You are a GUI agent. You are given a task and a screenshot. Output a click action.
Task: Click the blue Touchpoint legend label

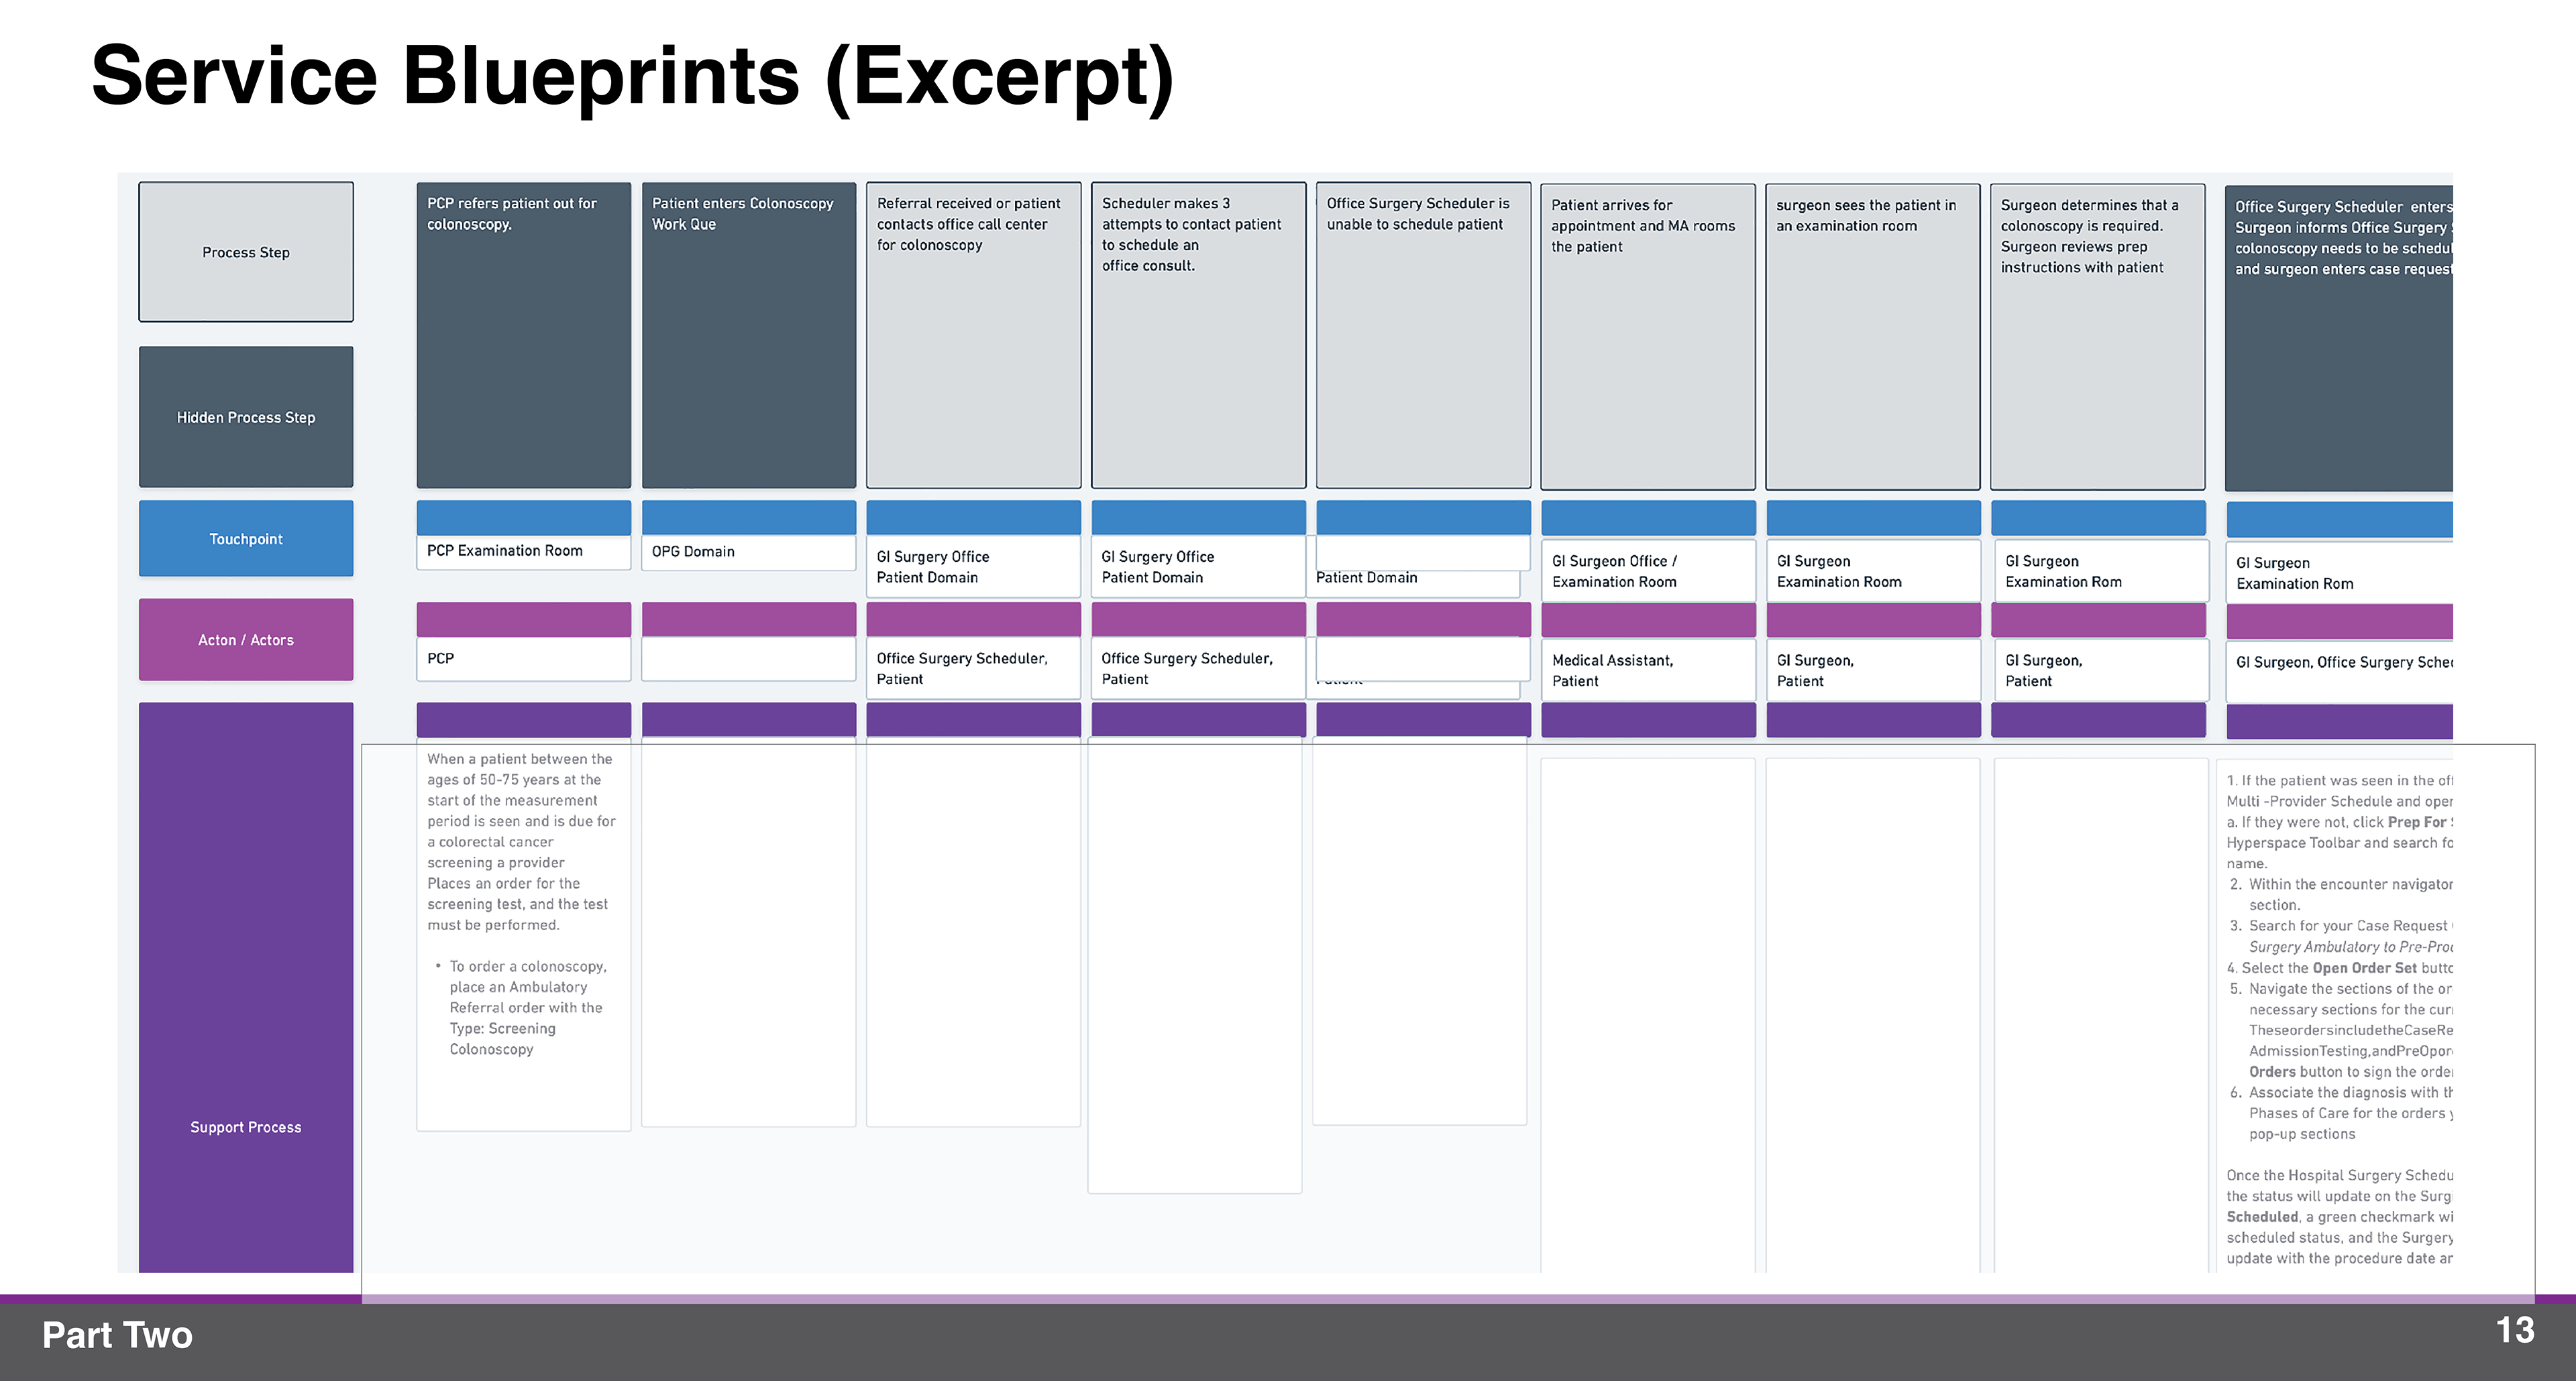tap(245, 538)
